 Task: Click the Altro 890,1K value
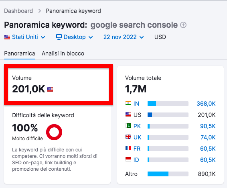(207, 174)
